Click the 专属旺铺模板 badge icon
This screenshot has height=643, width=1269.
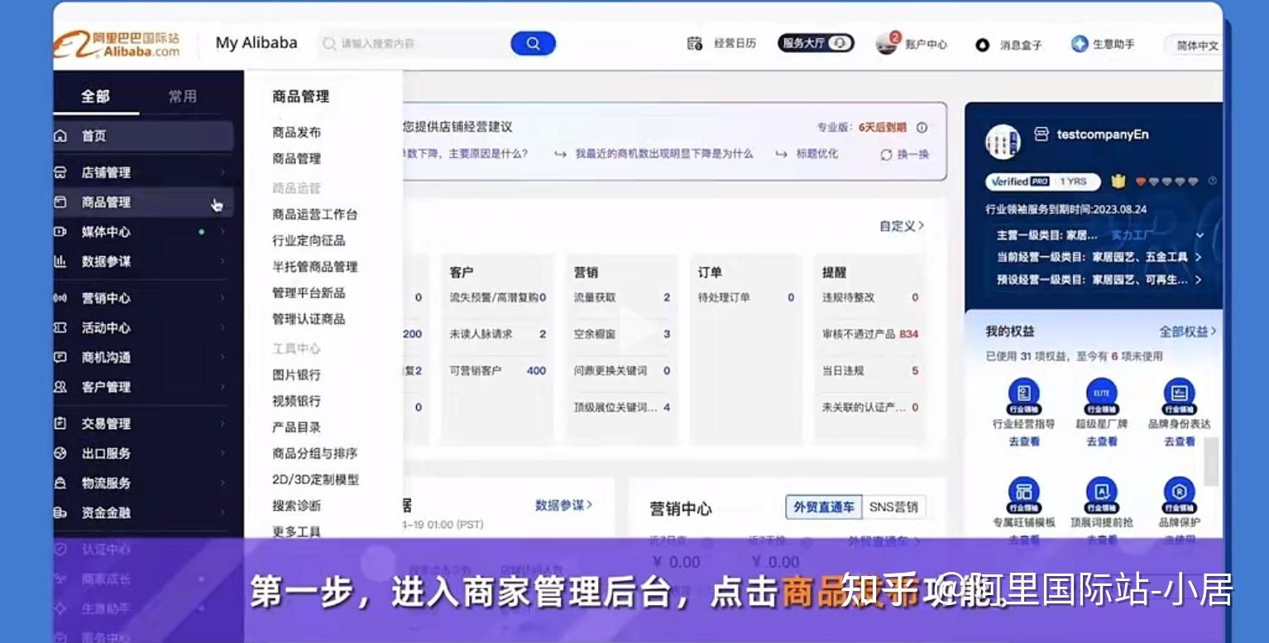pos(1024,494)
